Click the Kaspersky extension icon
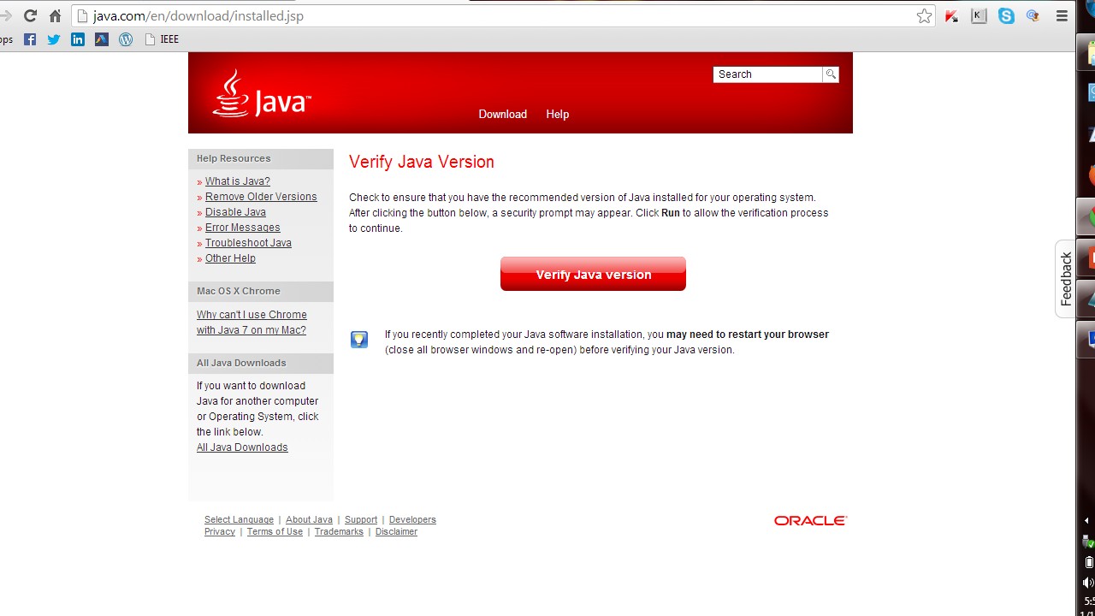 951,16
